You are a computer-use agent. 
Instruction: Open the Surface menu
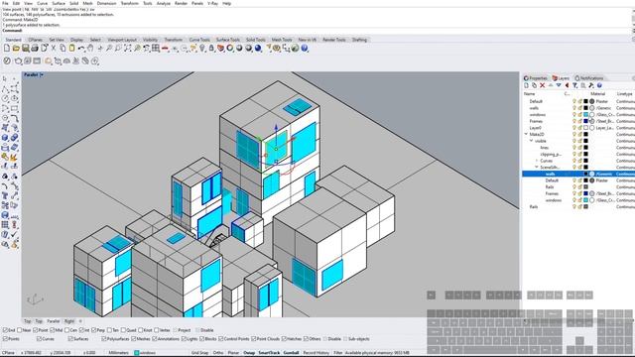tap(59, 3)
